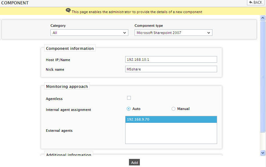The width and height of the screenshot is (266, 167).
Task: Click the vertical scrollbar thumb
Action: [263, 76]
